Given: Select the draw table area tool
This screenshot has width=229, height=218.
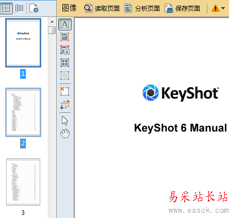Looking at the screenshot, I should (x=65, y=63).
